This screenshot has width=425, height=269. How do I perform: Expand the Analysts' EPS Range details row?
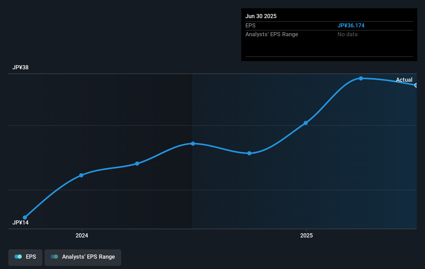[x=272, y=34]
